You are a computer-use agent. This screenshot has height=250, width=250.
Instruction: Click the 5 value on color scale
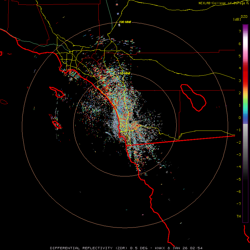240,56
